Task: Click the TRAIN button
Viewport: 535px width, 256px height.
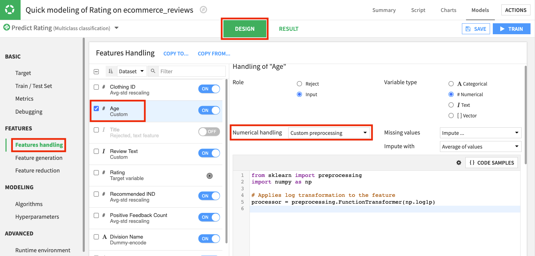Action: point(512,29)
